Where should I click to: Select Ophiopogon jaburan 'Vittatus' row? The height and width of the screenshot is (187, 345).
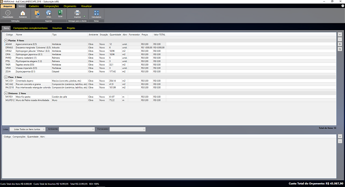click(170, 51)
